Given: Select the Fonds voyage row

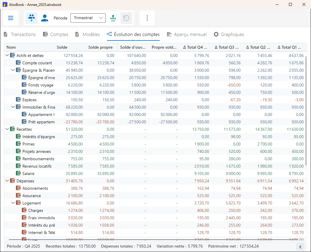Looking at the screenshot, I should tap(155, 85).
